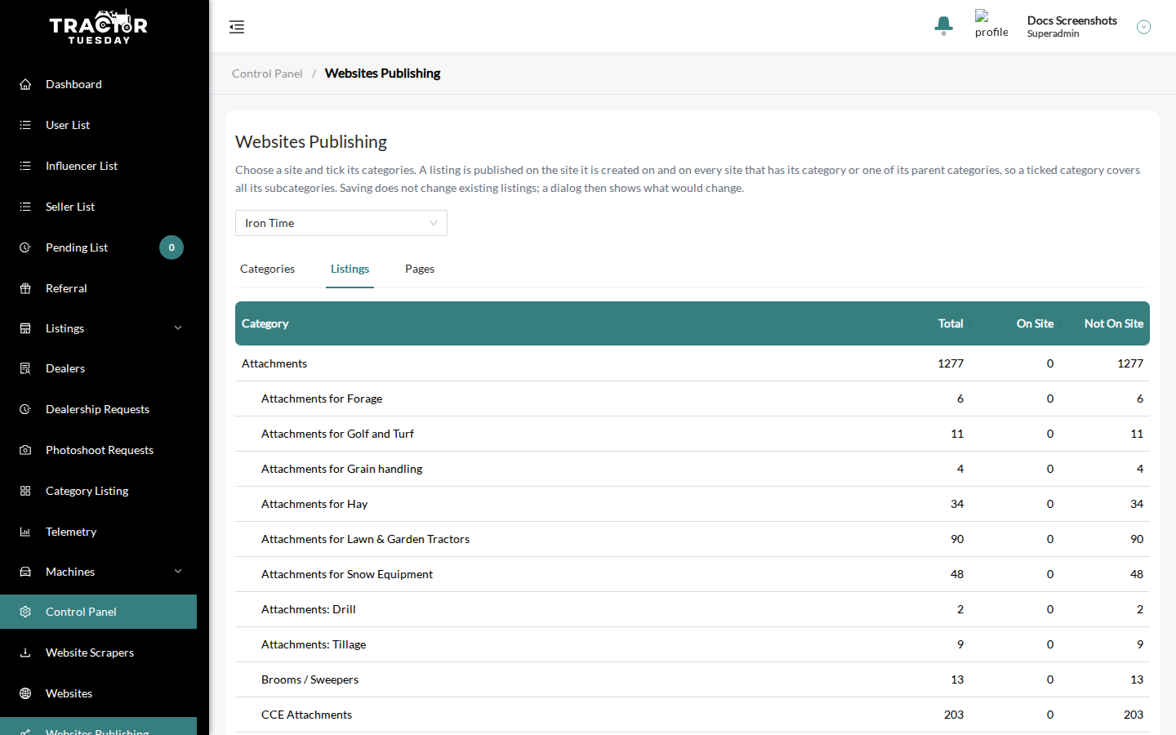Viewport: 1176px width, 735px height.
Task: Click the Control Panel gear icon
Action: pos(25,612)
